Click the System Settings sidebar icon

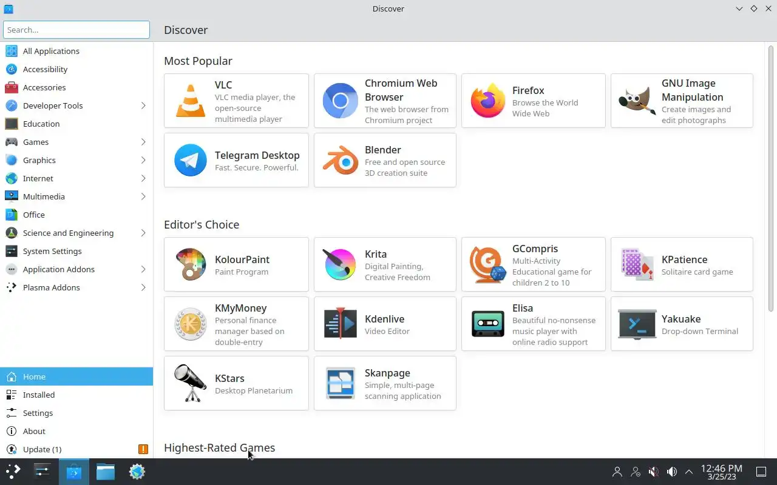pyautogui.click(x=12, y=251)
